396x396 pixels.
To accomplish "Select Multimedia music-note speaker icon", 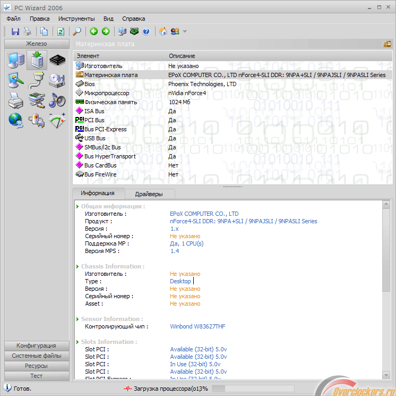I will pyautogui.click(x=57, y=100).
